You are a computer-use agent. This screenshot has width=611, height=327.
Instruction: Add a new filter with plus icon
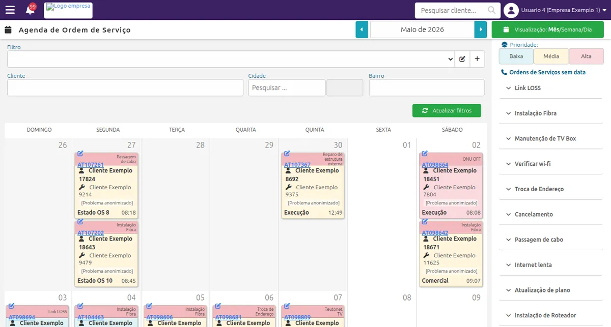477,59
